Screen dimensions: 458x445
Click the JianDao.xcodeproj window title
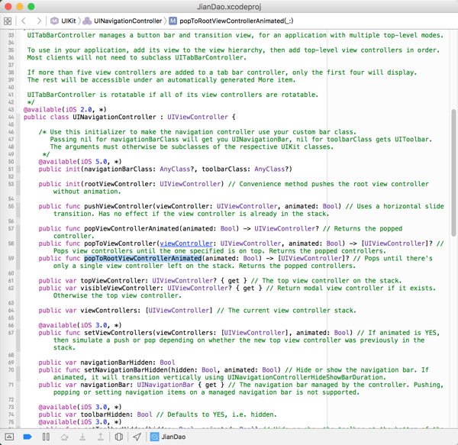229,6
